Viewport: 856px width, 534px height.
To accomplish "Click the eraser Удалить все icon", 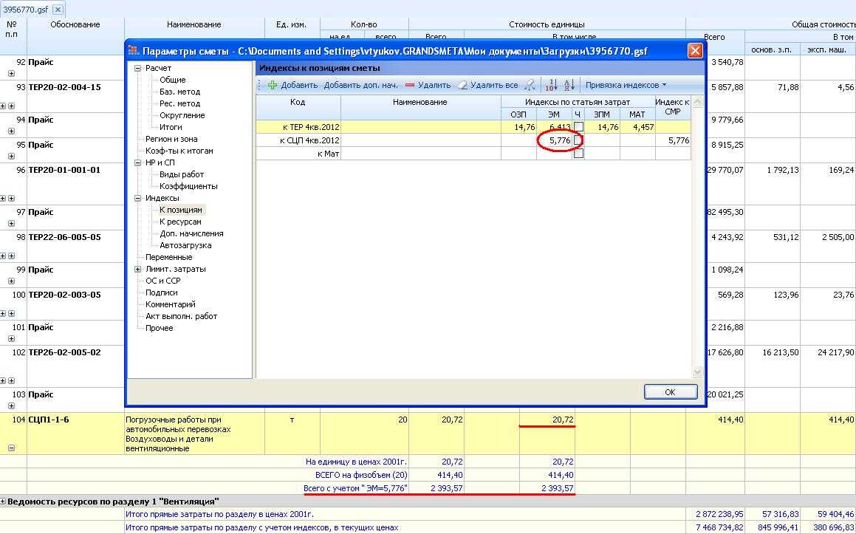I will pyautogui.click(x=463, y=85).
